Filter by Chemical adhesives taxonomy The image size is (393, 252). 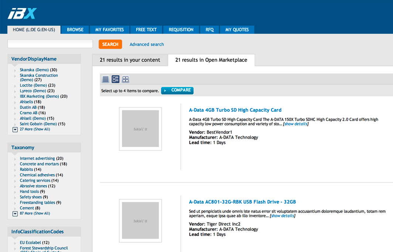37,175
